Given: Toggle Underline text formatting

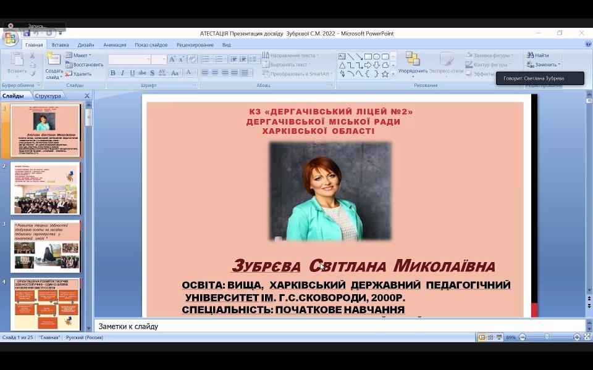Looking at the screenshot, I should [132, 73].
